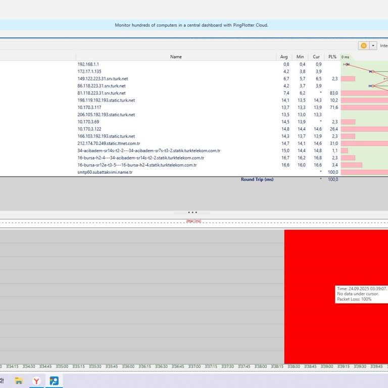Click the Round Trip (ms) summary row
This screenshot has height=388, width=388.
(257, 179)
